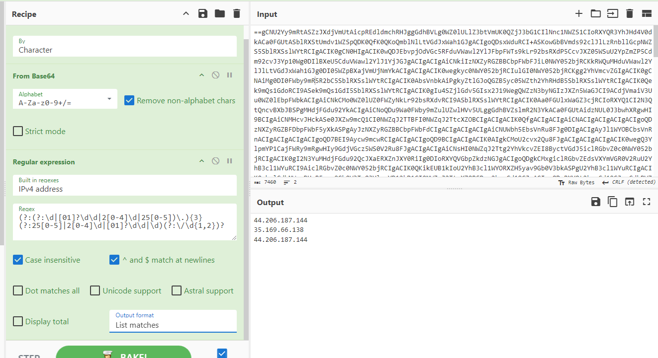658x358 pixels.
Task: Toggle the Auto Bake checkbox
Action: [x=222, y=353]
